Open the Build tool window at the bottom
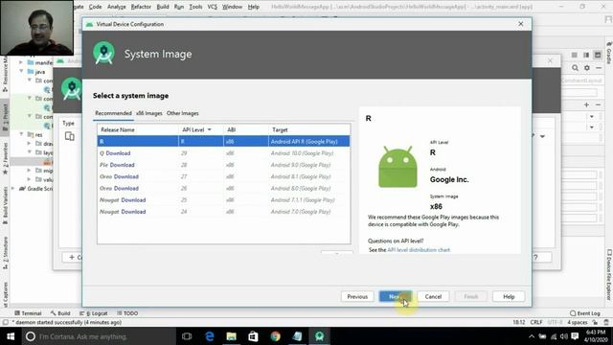The height and width of the screenshot is (345, 613). (60, 313)
